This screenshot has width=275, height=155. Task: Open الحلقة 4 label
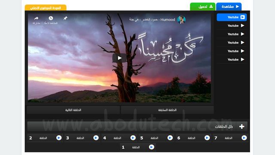[x=117, y=138]
